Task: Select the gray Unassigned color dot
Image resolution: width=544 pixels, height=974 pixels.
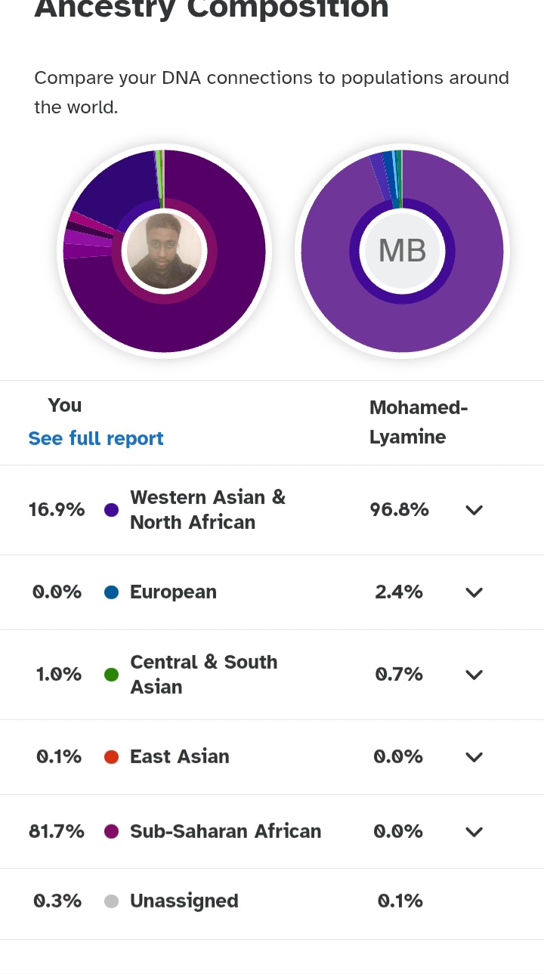Action: (x=112, y=901)
